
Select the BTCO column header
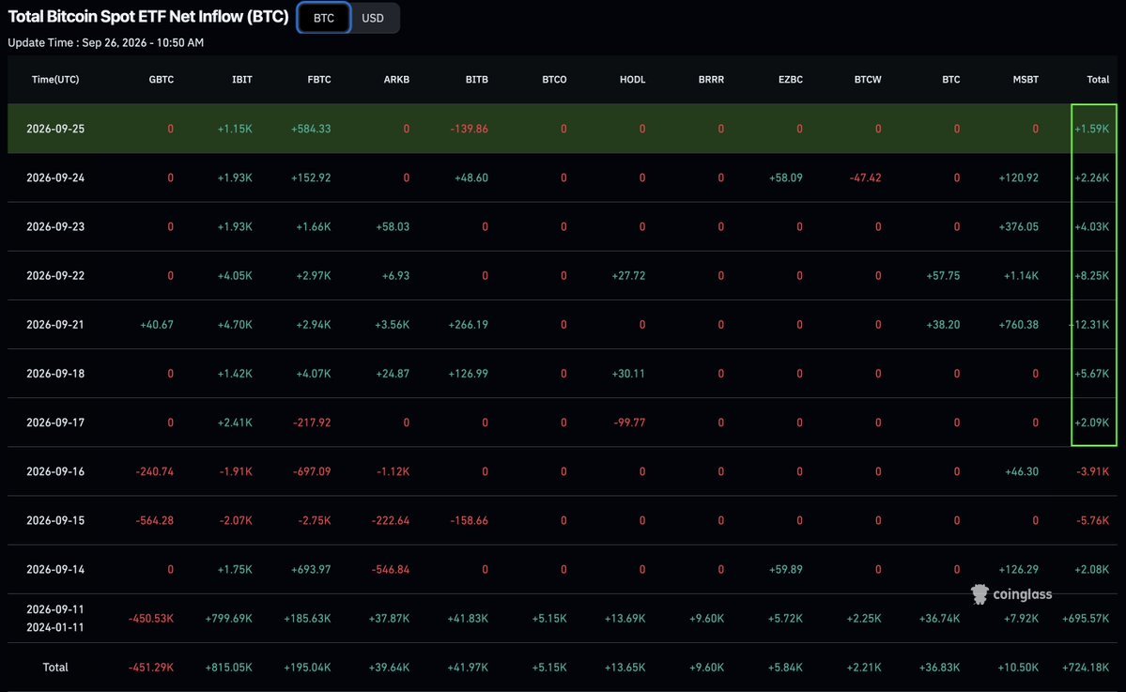554,80
